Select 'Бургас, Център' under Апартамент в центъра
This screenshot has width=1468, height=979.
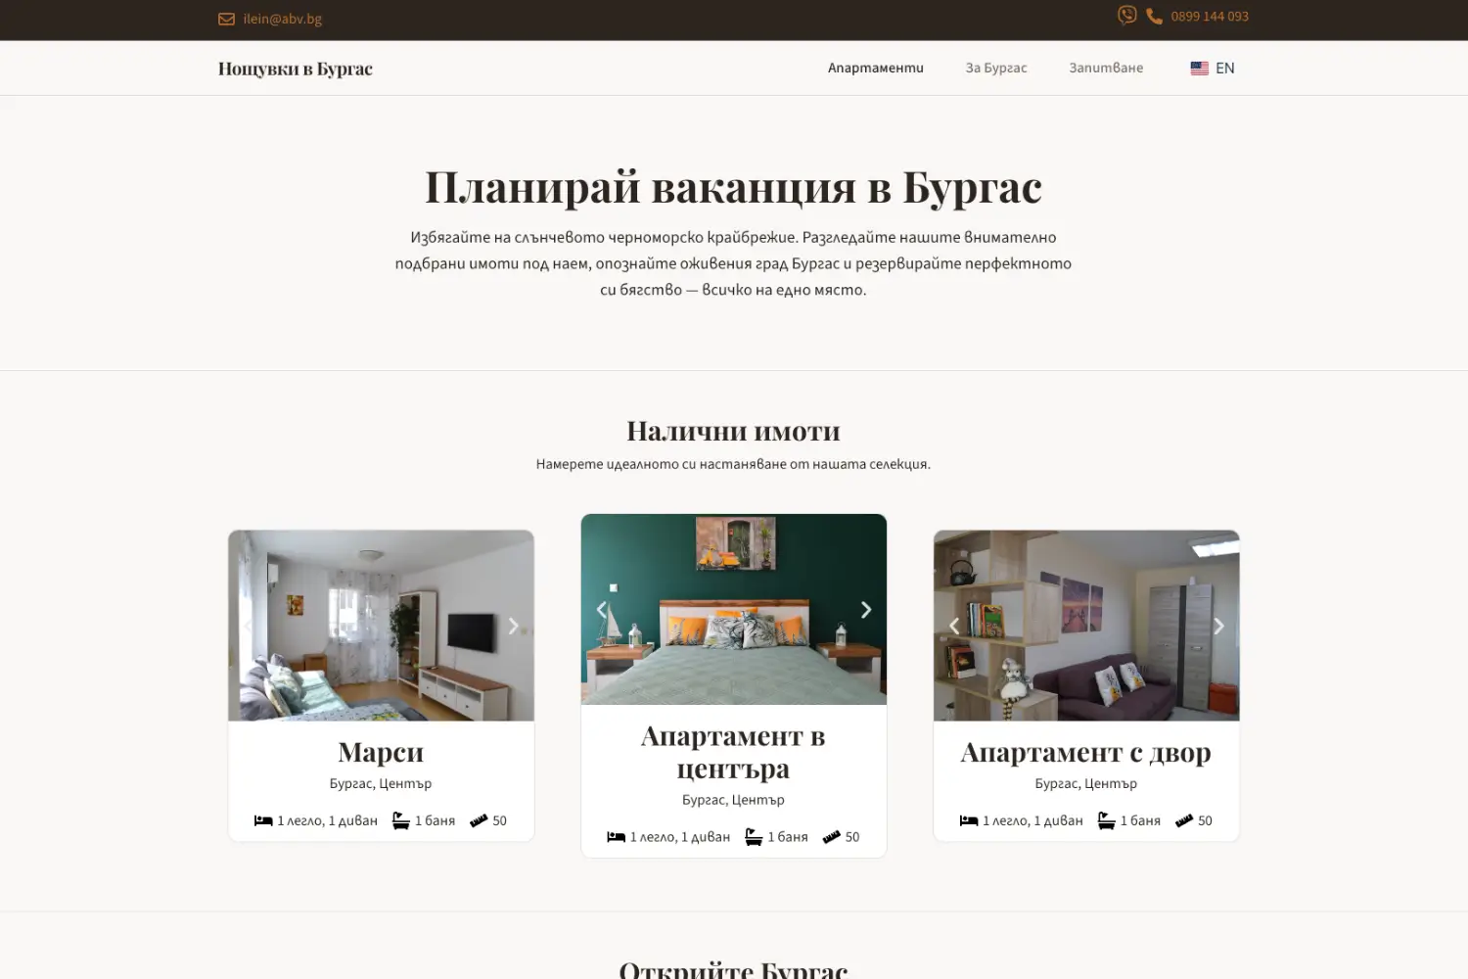point(734,800)
